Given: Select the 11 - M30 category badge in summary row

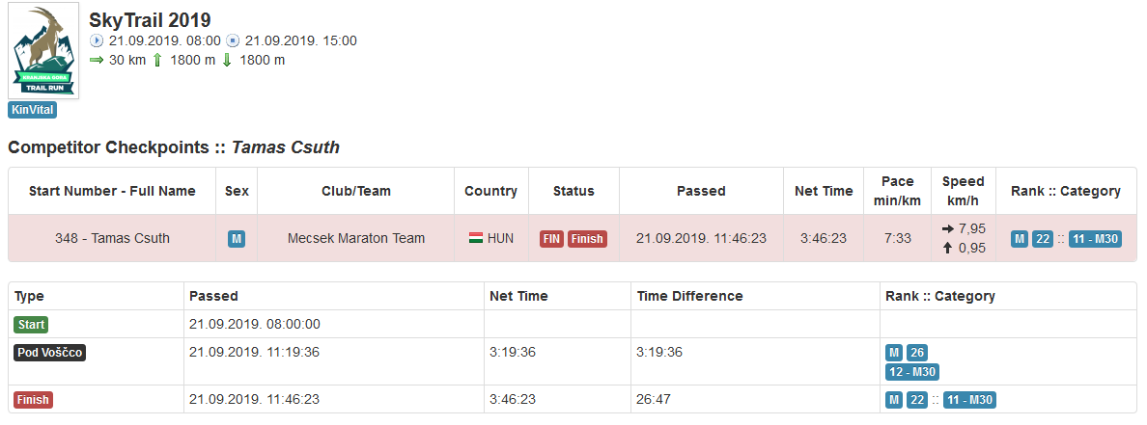Looking at the screenshot, I should [1094, 239].
